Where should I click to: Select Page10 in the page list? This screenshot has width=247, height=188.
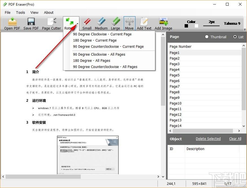tap(205, 103)
